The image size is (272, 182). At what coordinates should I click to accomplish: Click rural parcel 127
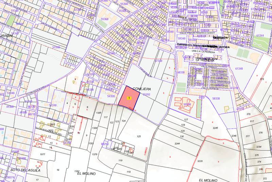click(x=186, y=120)
